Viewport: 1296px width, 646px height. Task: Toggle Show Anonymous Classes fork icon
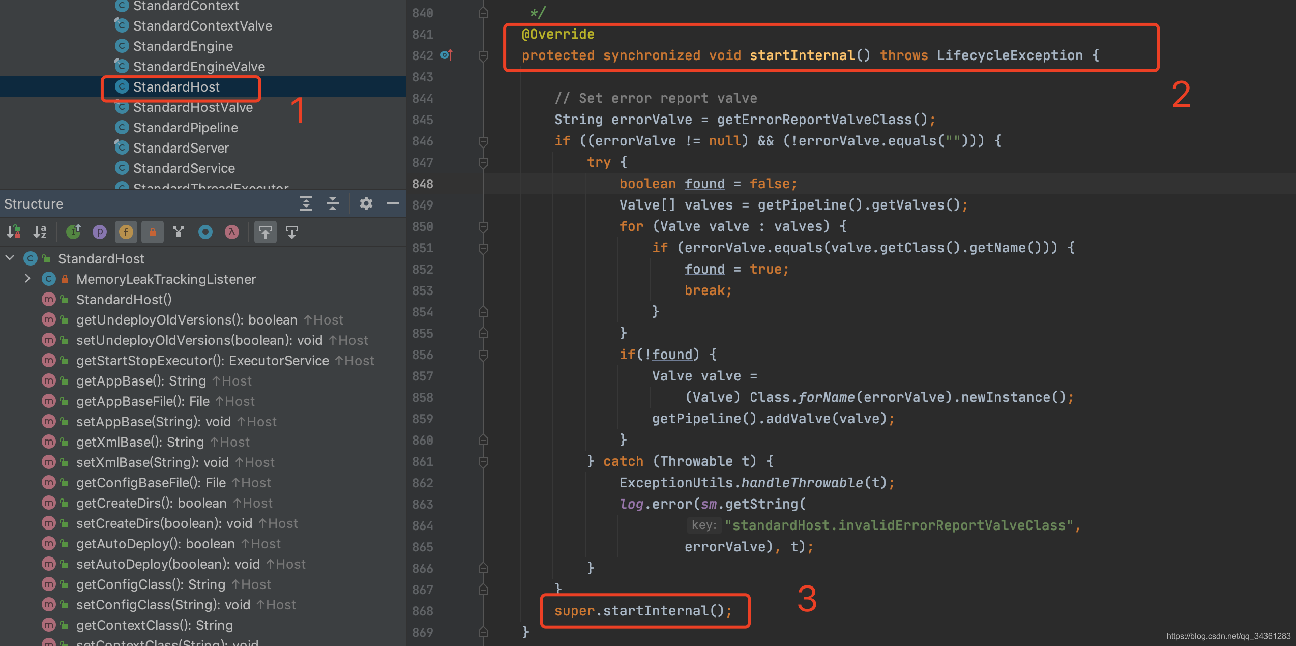(x=179, y=232)
